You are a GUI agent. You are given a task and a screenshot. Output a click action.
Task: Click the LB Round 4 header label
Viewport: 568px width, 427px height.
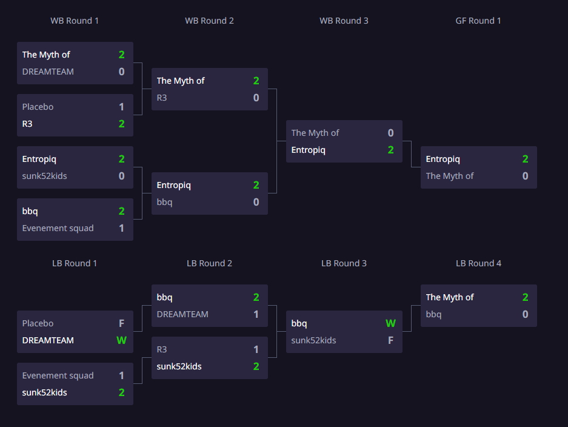click(x=478, y=263)
